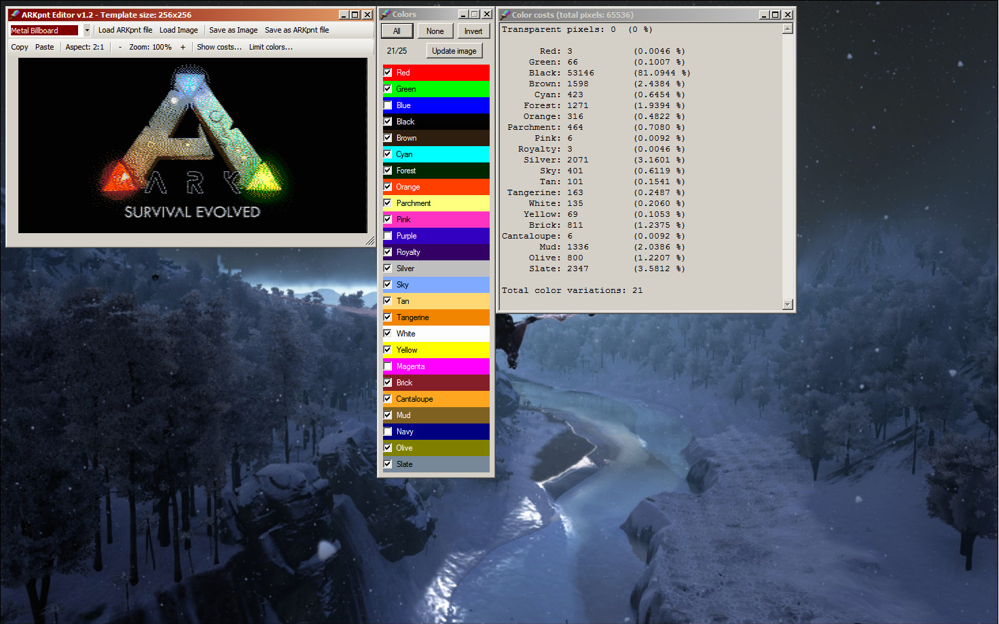The image size is (999, 624).
Task: Select the Tangerine color swatch bar
Action: click(448, 317)
